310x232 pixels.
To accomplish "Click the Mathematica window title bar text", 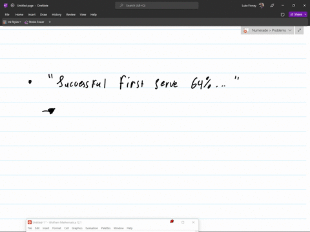I will click(x=57, y=222).
